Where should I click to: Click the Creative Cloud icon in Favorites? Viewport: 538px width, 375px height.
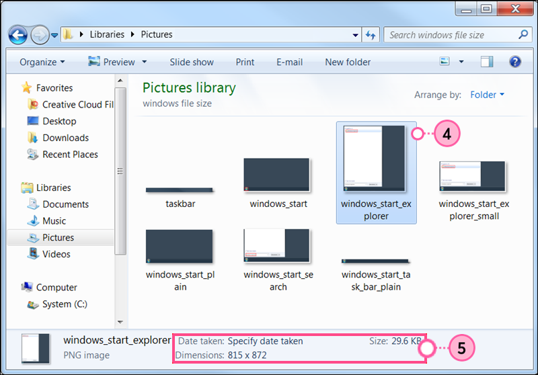pyautogui.click(x=33, y=104)
